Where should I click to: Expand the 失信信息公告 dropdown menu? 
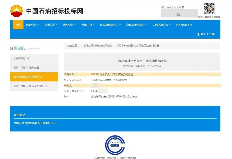pos(162,25)
